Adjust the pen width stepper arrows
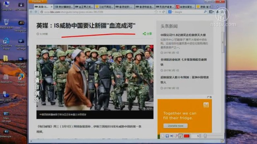Screen dimensions: 257x144 pyautogui.click(x=200, y=136)
